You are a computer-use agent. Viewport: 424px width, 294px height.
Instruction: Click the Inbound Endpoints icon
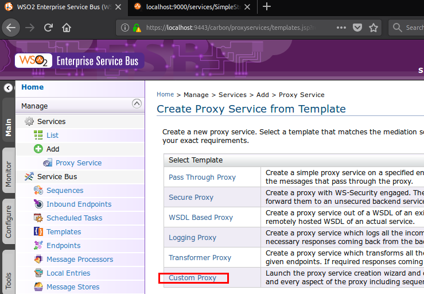(38, 204)
